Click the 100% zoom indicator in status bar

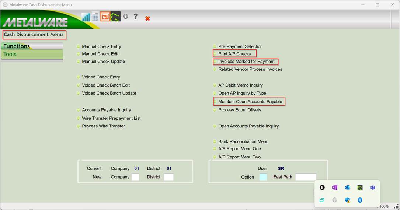click(384, 206)
